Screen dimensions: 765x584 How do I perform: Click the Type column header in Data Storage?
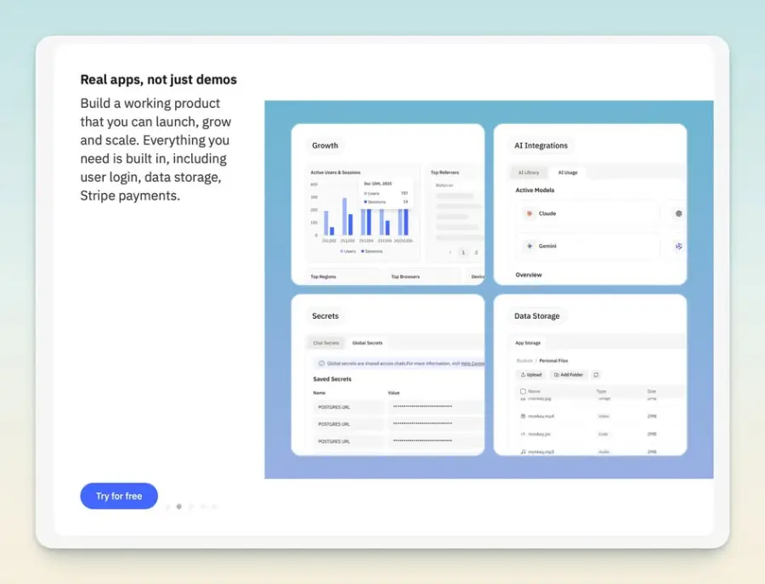[x=601, y=391]
